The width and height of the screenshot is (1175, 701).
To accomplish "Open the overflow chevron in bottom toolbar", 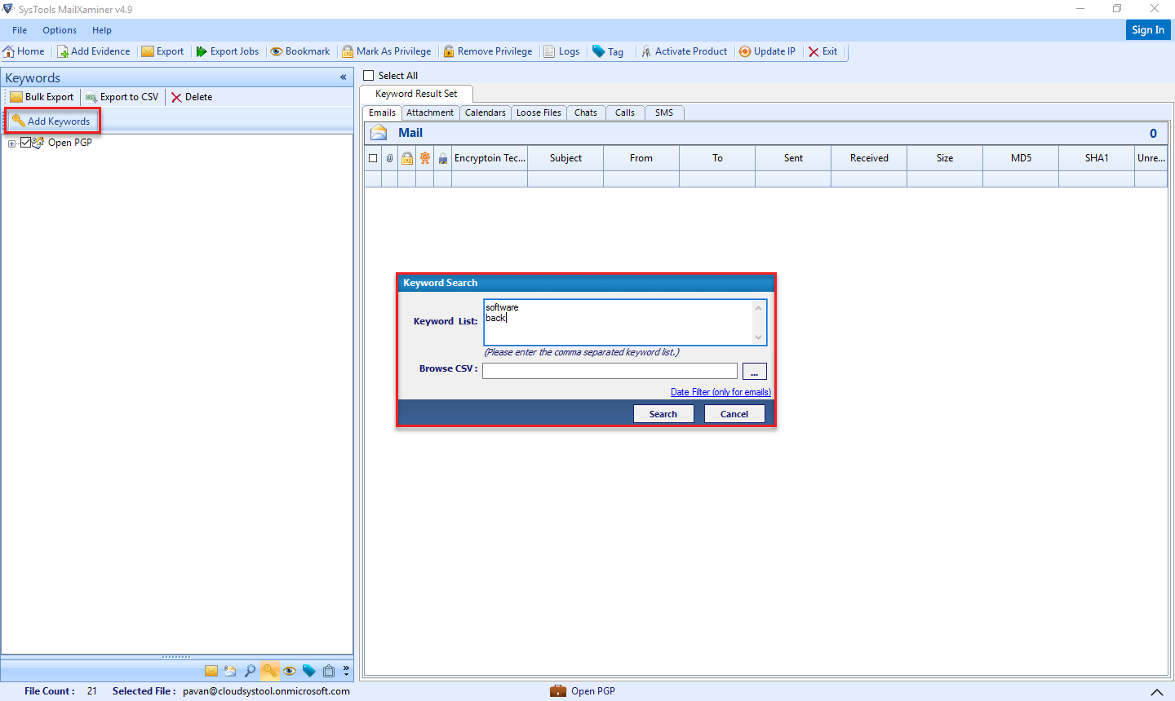I will point(345,670).
